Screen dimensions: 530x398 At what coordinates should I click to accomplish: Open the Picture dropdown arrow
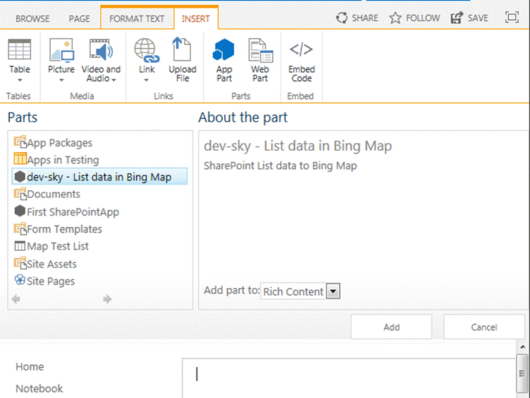click(61, 80)
